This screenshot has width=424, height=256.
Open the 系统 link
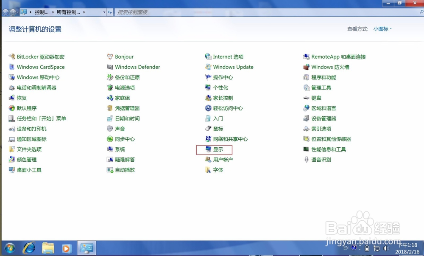[x=120, y=149]
